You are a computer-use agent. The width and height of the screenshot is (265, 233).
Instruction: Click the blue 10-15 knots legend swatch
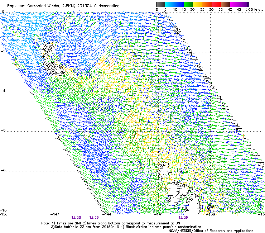pyautogui.click(x=179, y=4)
